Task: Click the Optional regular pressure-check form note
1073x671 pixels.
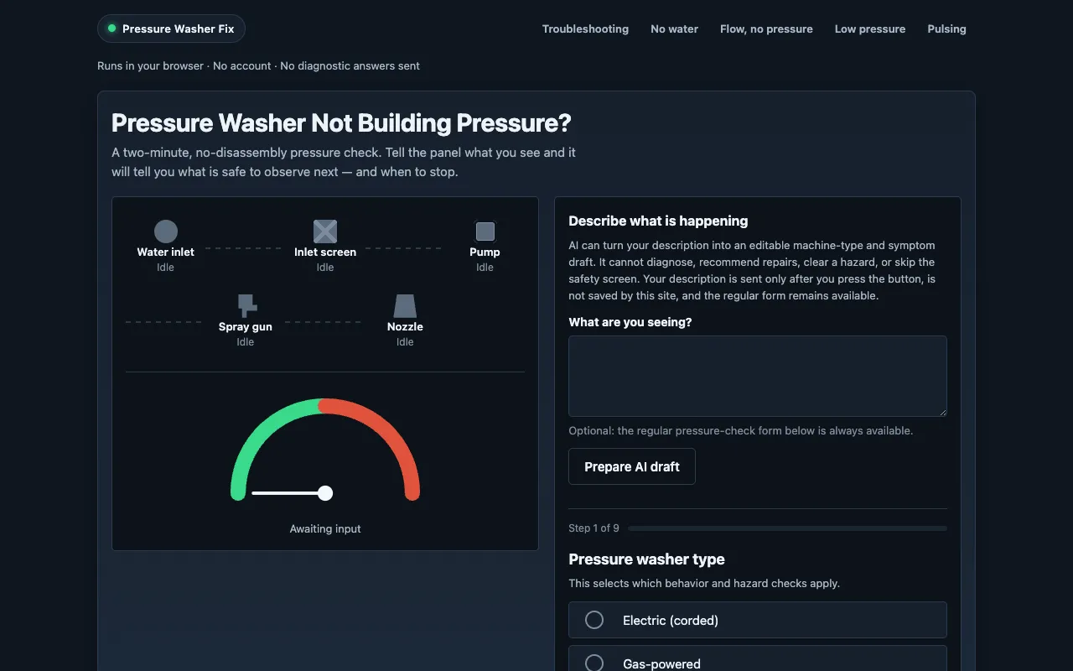Action: (x=740, y=430)
